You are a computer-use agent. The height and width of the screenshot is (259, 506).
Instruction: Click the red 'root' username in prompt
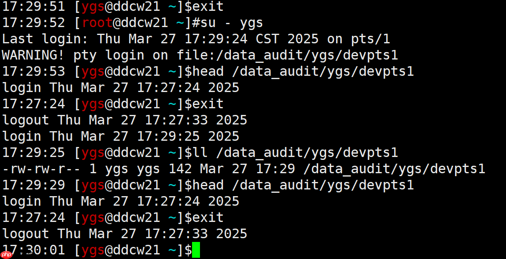point(98,22)
